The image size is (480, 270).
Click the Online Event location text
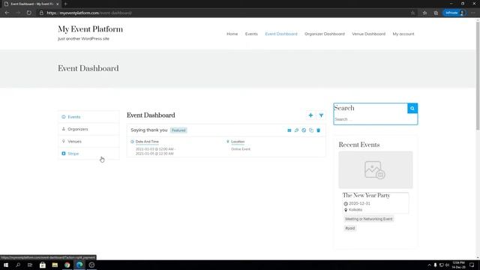click(241, 149)
